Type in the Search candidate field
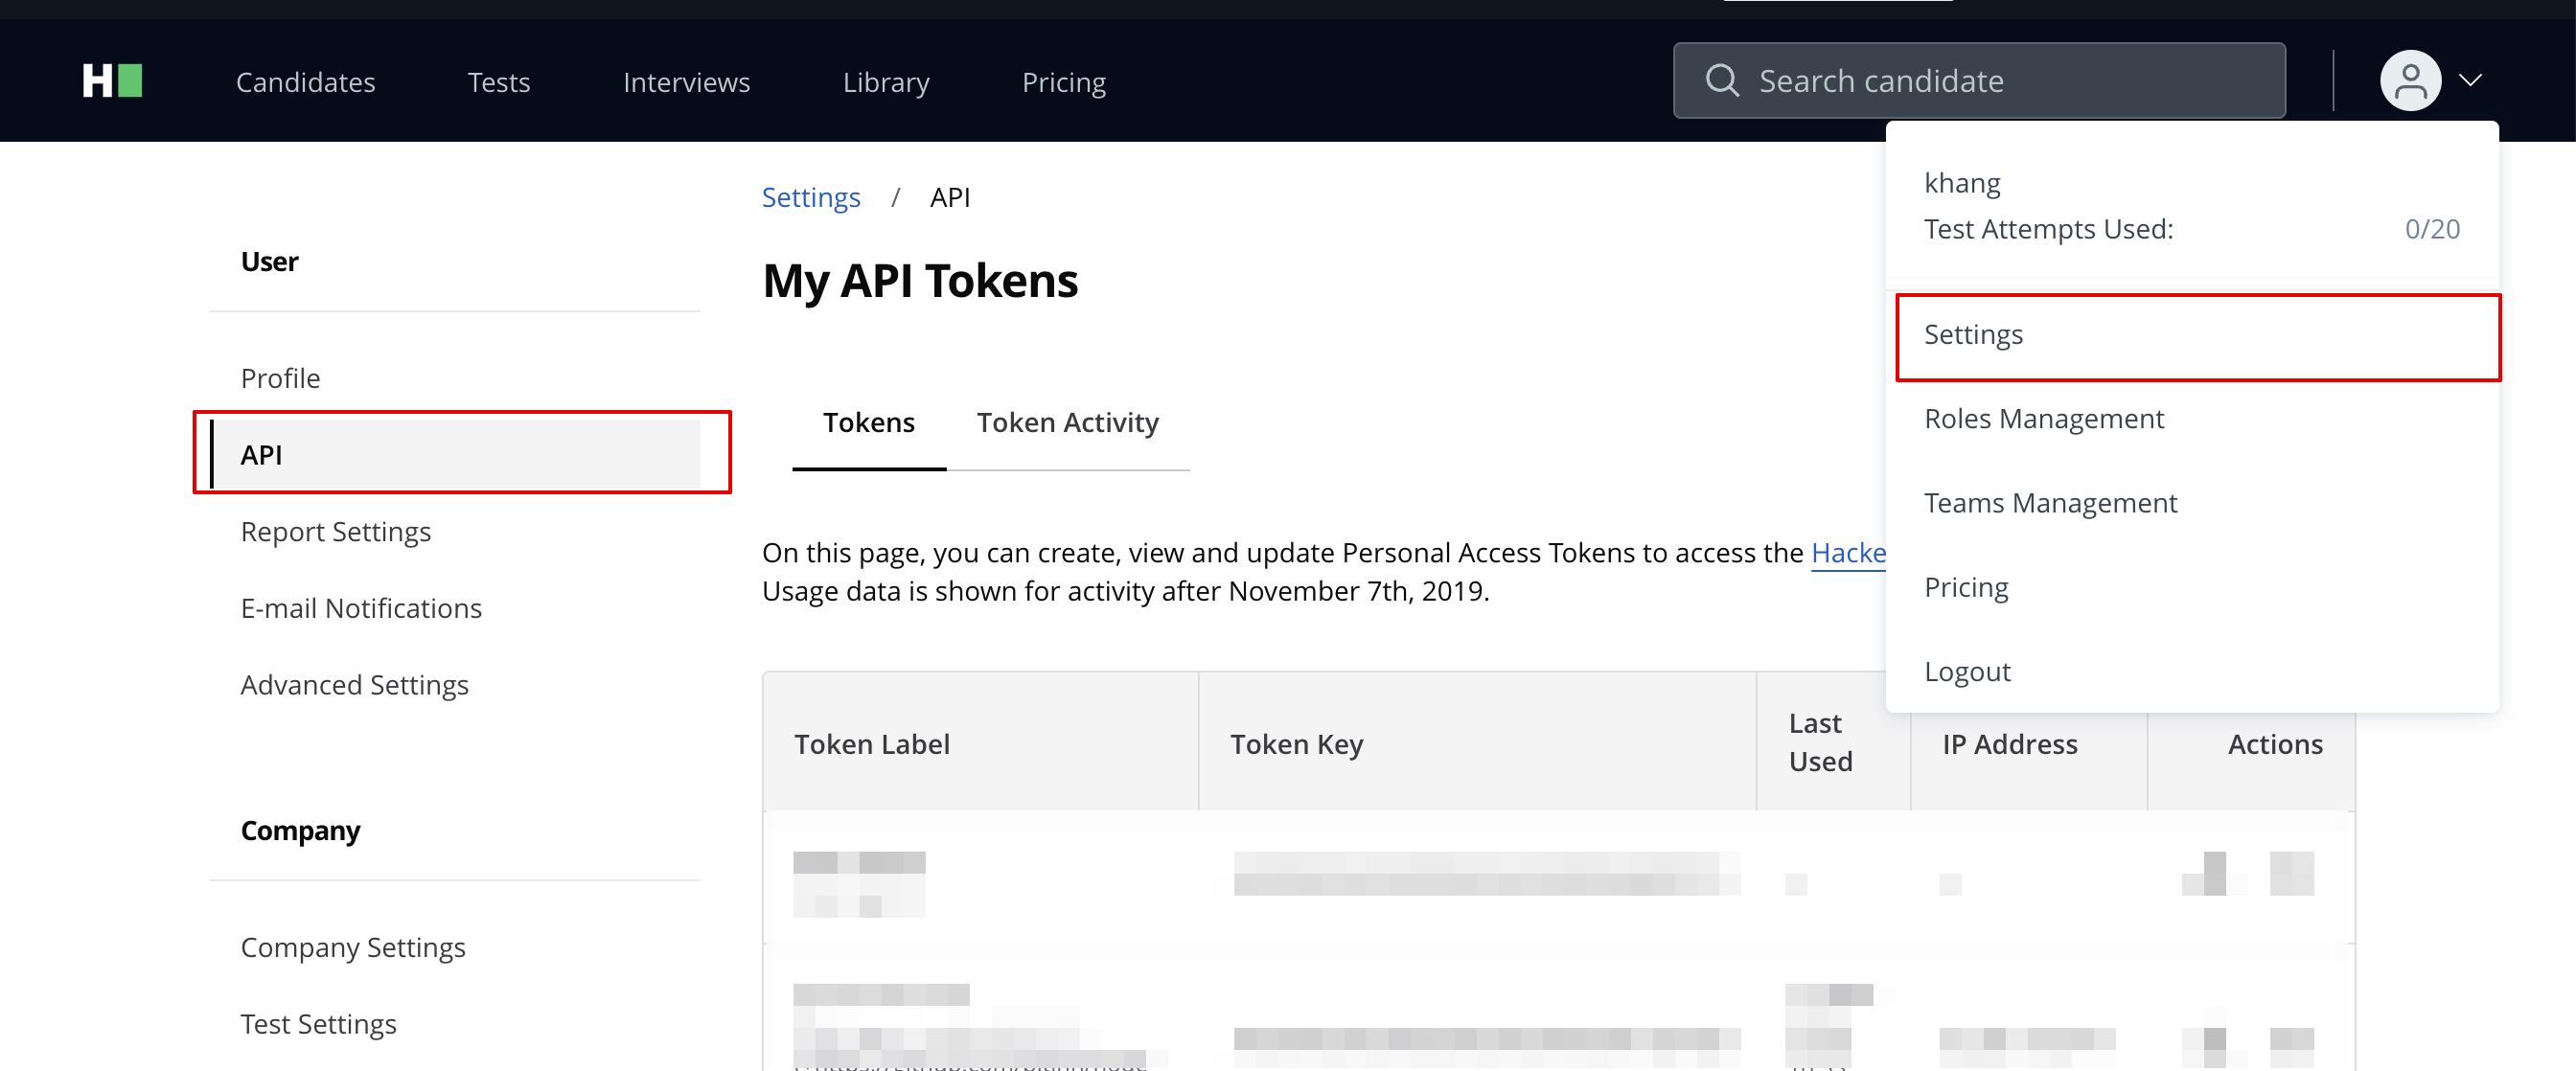The image size is (2576, 1071). (x=2000, y=81)
